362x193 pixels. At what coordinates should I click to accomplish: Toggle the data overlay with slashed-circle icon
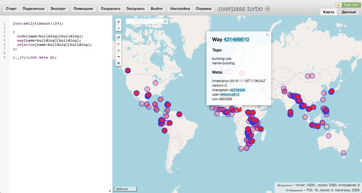[118, 63]
